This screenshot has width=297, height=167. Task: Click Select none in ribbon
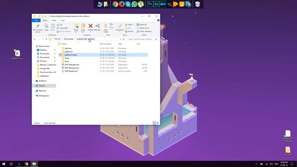pyautogui.click(x=143, y=28)
